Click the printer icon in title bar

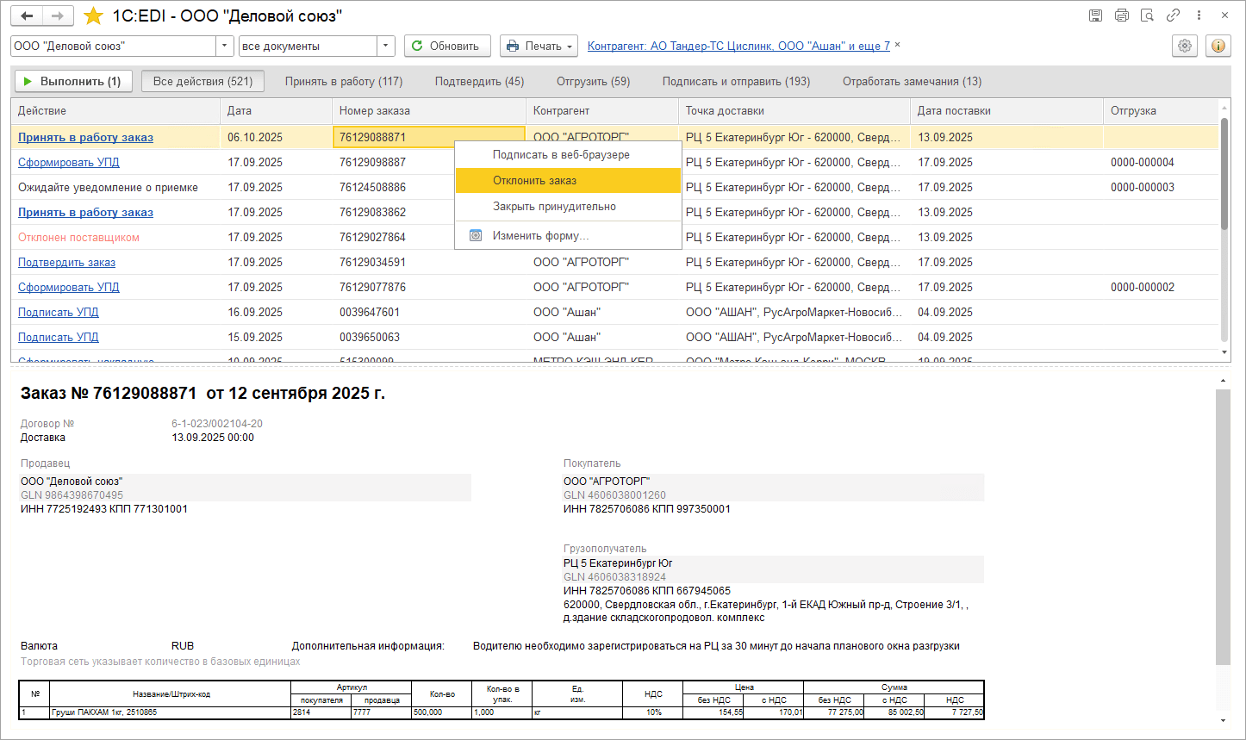click(1121, 16)
